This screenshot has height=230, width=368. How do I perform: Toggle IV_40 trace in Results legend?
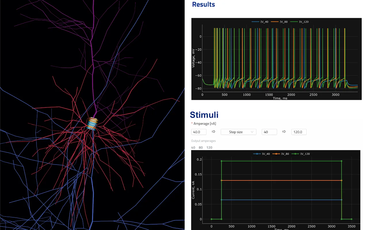click(x=260, y=22)
